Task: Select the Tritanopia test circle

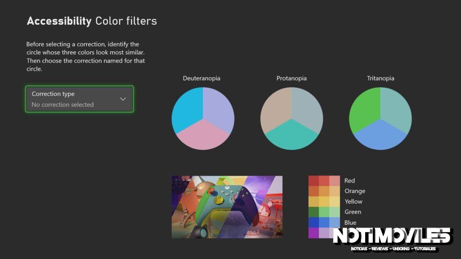Action: click(x=380, y=118)
